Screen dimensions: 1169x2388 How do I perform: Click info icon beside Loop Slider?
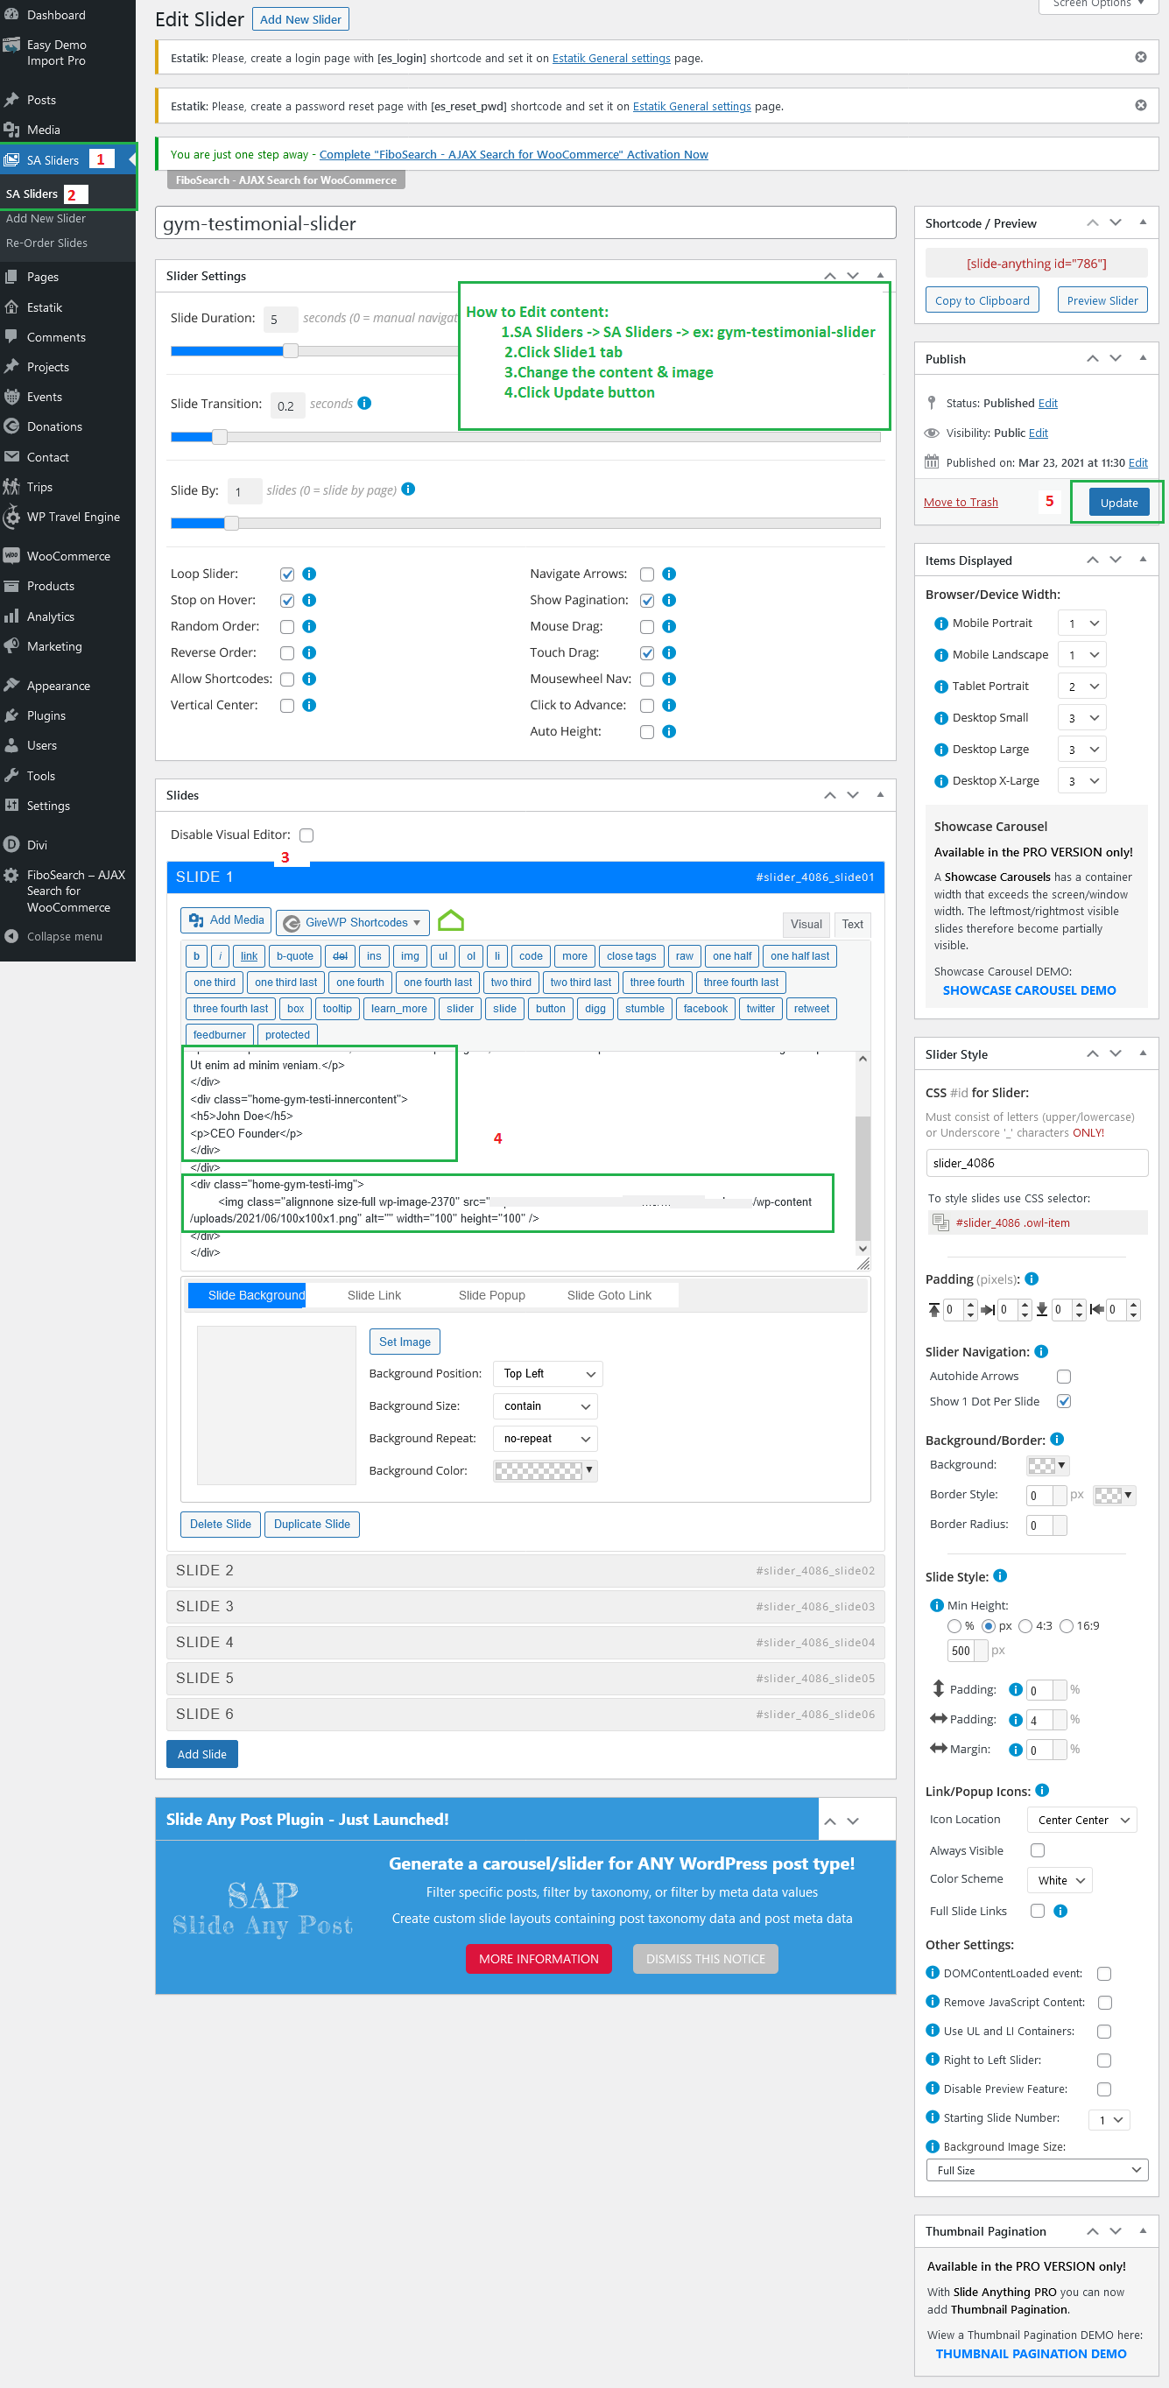pos(310,574)
